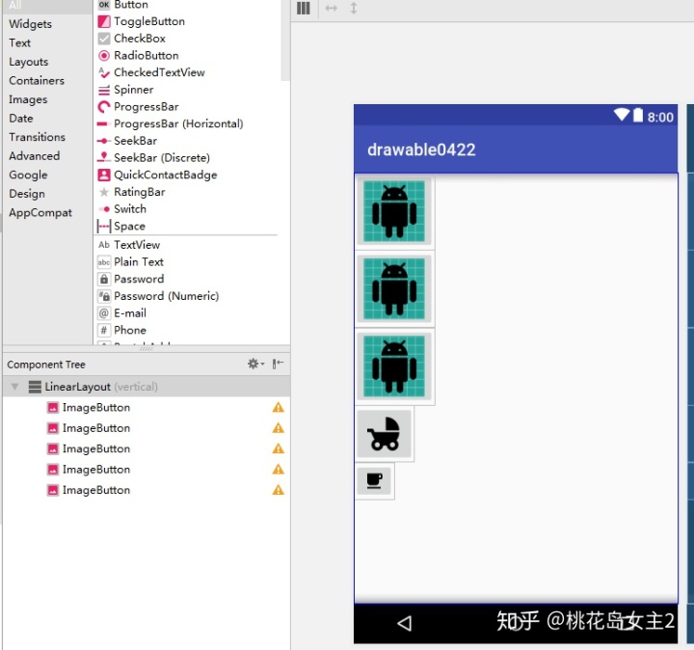Collapse the Component Tree panel

278,364
